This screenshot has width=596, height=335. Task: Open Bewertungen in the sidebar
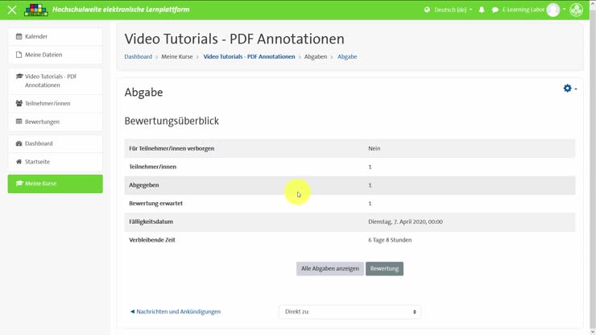tap(55, 122)
